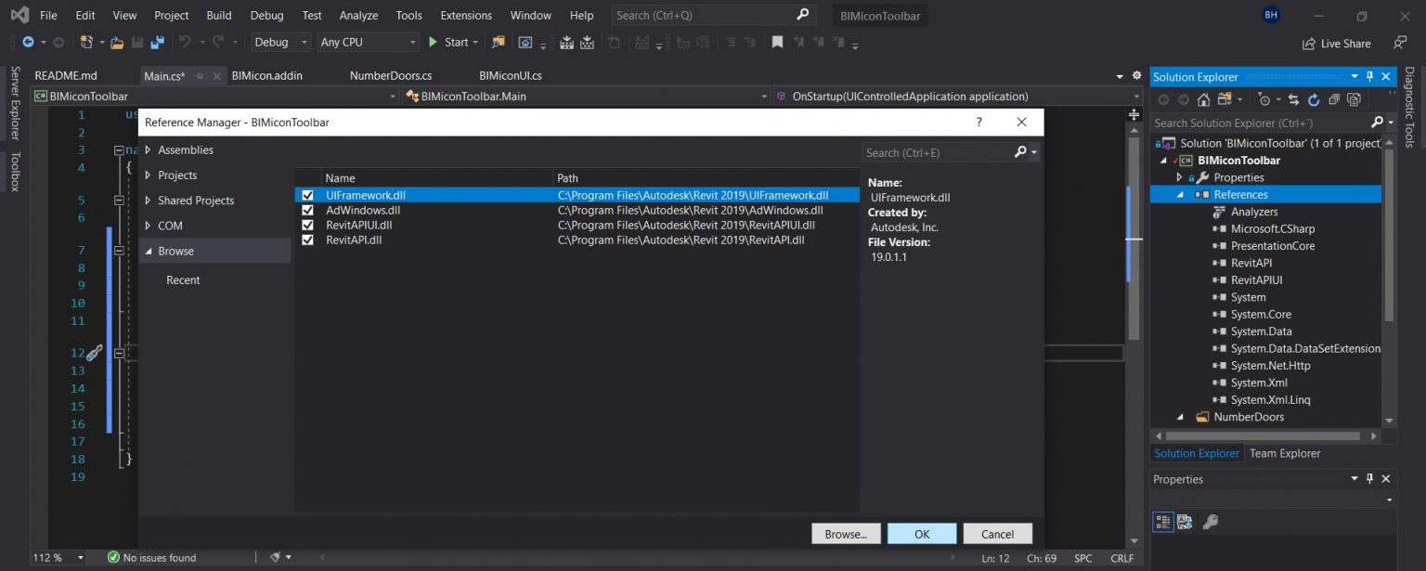This screenshot has height=571, width=1426.
Task: Uncheck the UIFramework.dll reference
Action: coord(307,195)
